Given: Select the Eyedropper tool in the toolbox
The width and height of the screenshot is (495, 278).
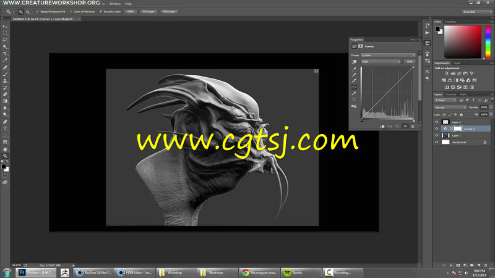Looking at the screenshot, I should [x=5, y=60].
